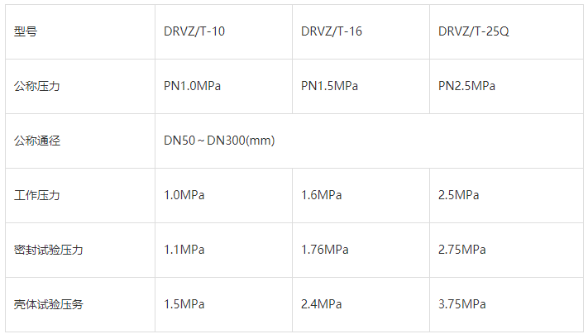The width and height of the screenshot is (588, 334).
Task: Click the 公称压力 row label
Action: coord(37,86)
